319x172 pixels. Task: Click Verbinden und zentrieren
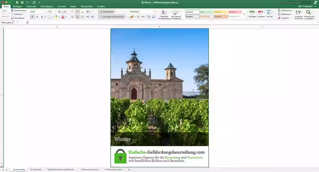112,17
